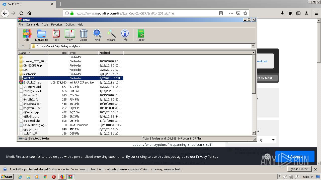Viewport: 321px width, 180px height.
Task: Select the WPDNSE folder row
Action: 71,78
